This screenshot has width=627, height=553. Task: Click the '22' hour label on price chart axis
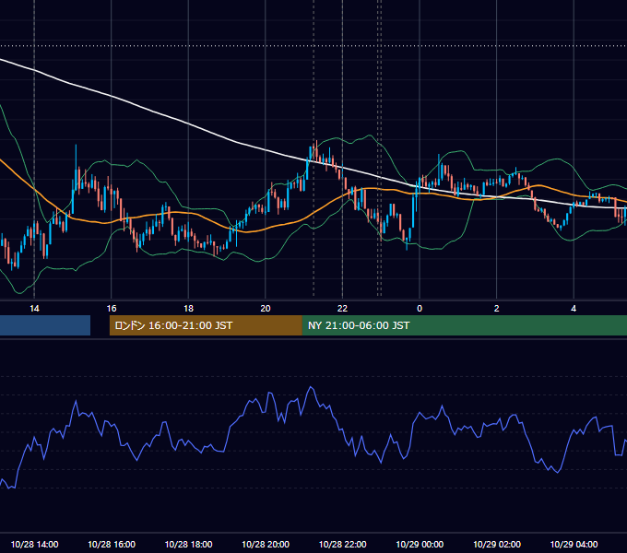[x=342, y=309]
